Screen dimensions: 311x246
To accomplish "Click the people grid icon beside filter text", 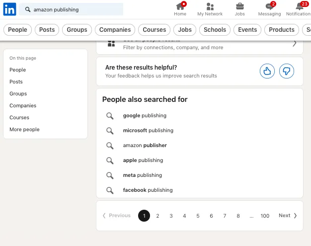I will tap(111, 43).
